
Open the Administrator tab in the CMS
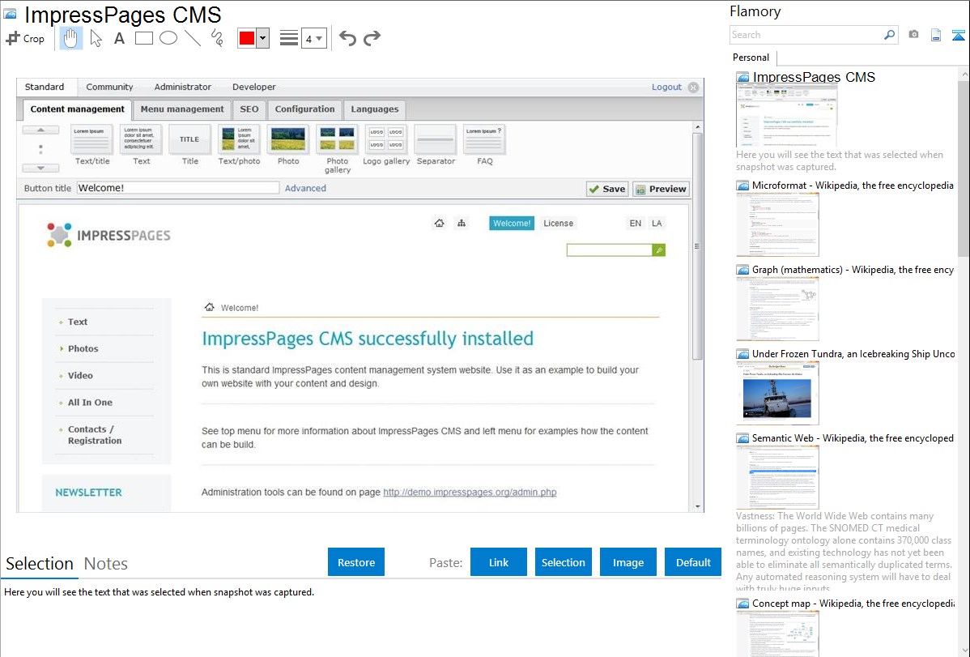[x=182, y=87]
